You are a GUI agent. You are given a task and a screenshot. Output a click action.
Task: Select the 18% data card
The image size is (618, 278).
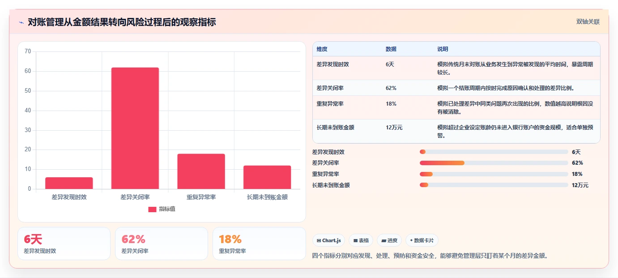pos(259,244)
